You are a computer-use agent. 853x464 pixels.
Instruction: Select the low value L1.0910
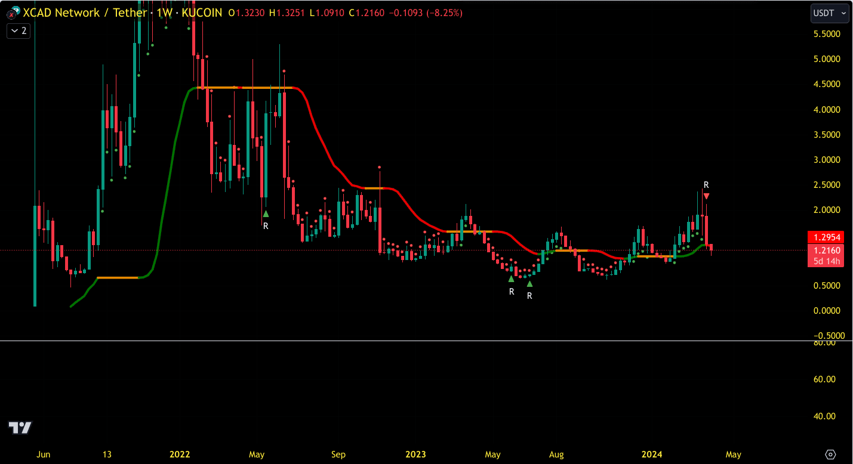(x=326, y=13)
